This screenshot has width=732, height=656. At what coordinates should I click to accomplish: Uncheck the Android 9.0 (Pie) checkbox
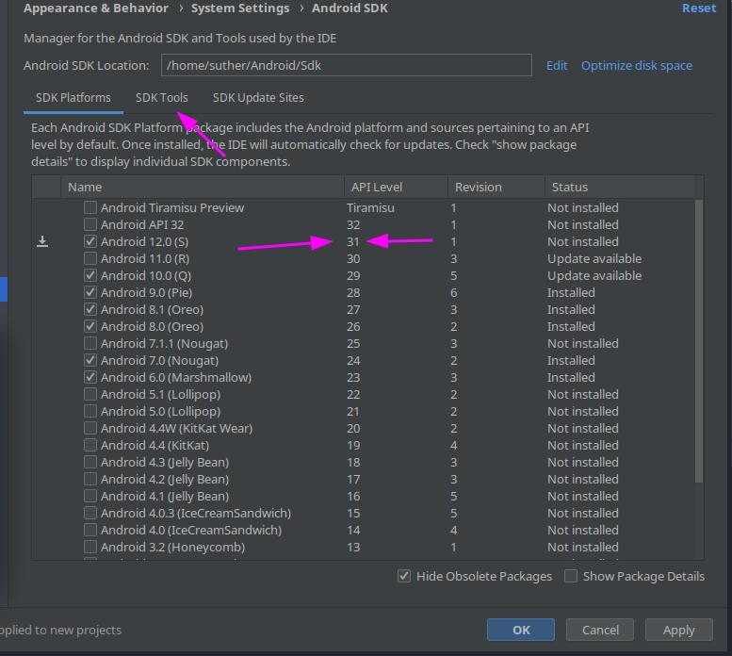[x=90, y=292]
